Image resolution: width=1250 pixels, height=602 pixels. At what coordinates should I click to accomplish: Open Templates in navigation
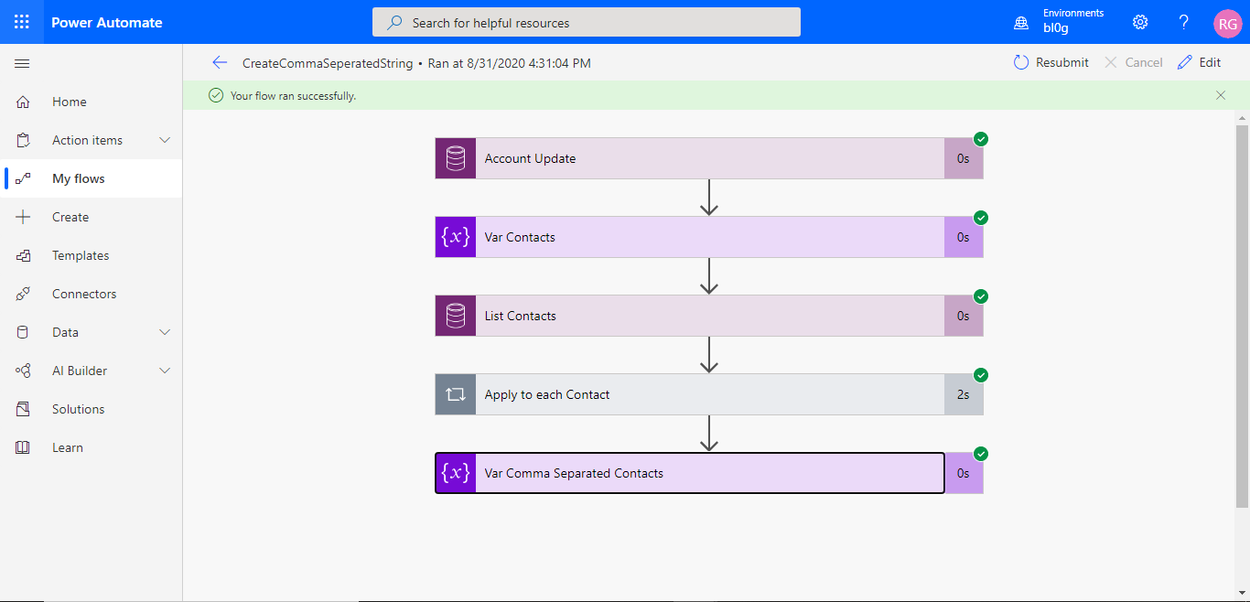click(x=92, y=255)
